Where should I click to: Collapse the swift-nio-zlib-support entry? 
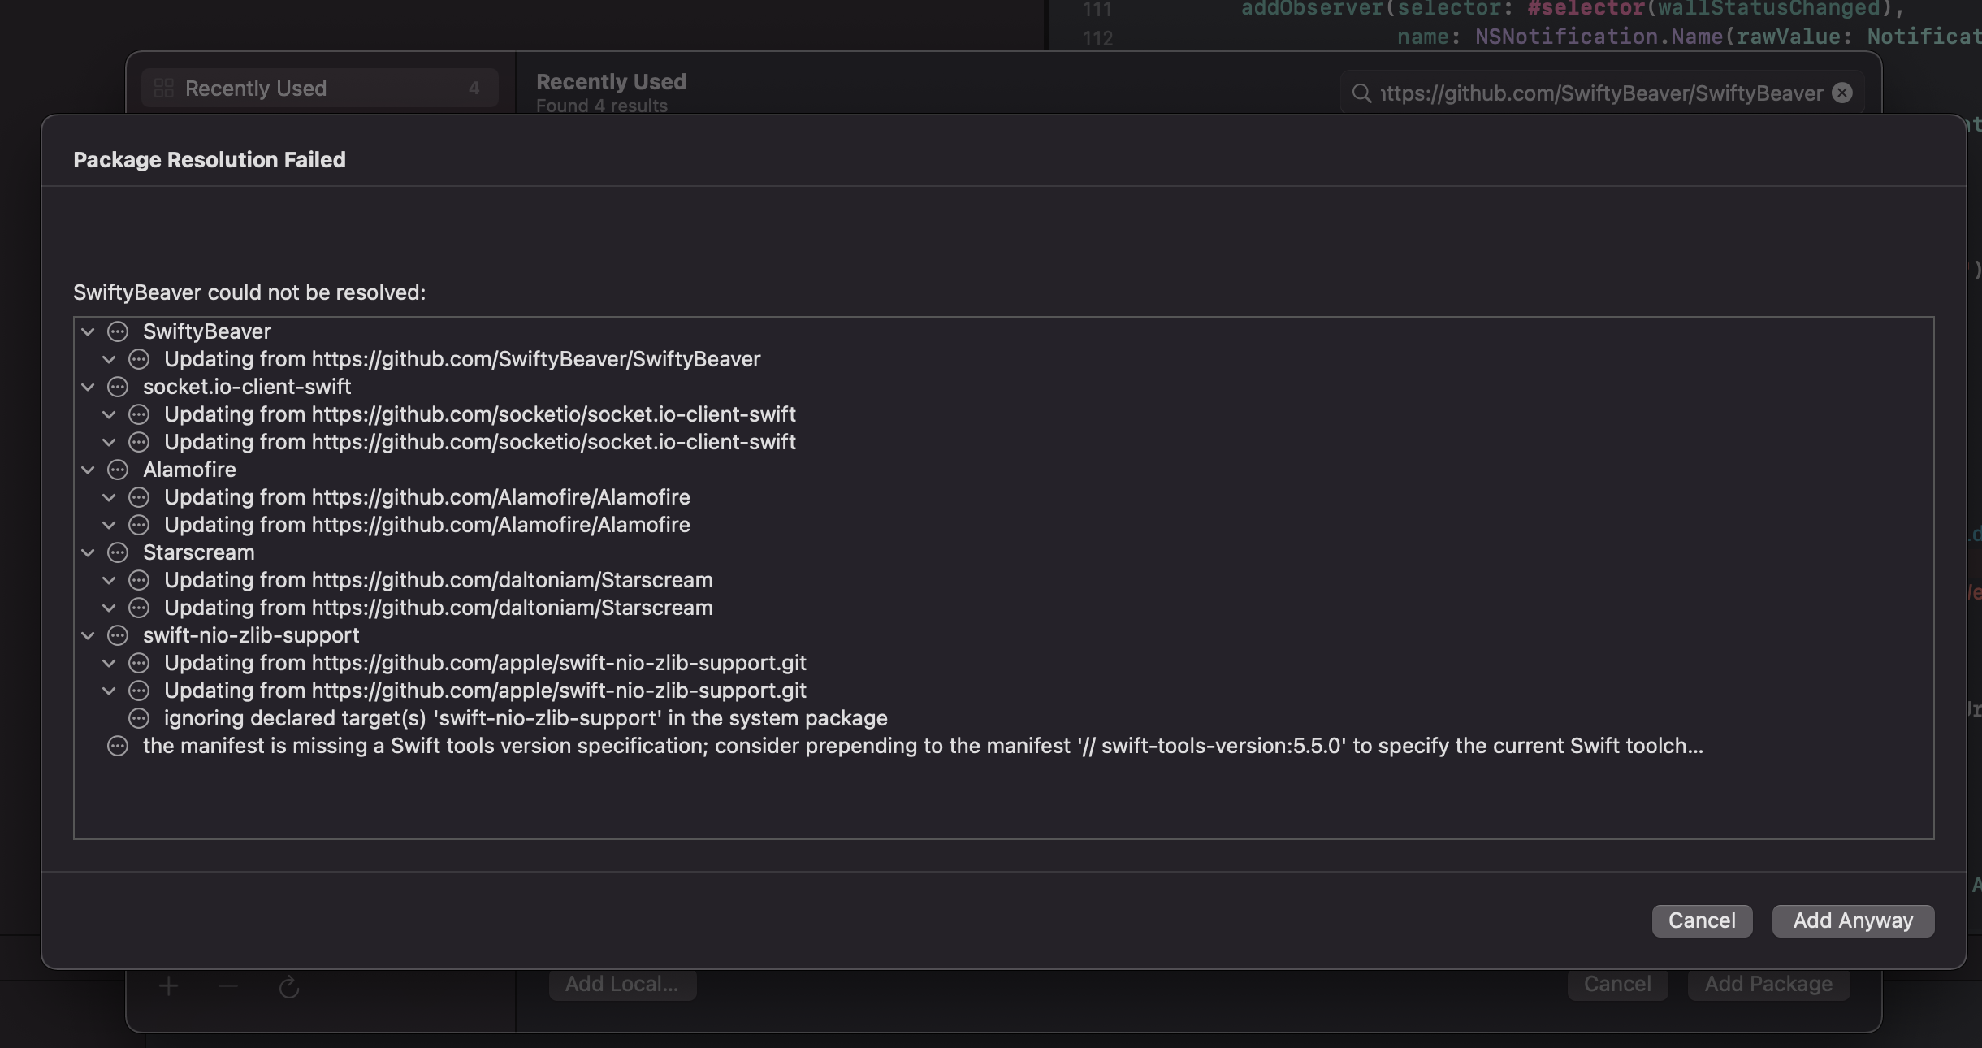click(x=89, y=635)
